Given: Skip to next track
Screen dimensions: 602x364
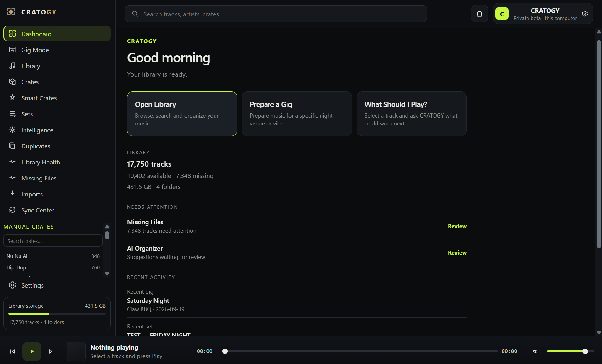Looking at the screenshot, I should point(51,351).
